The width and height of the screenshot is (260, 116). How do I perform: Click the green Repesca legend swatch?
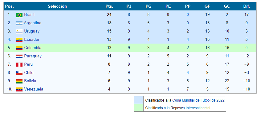click(139, 108)
